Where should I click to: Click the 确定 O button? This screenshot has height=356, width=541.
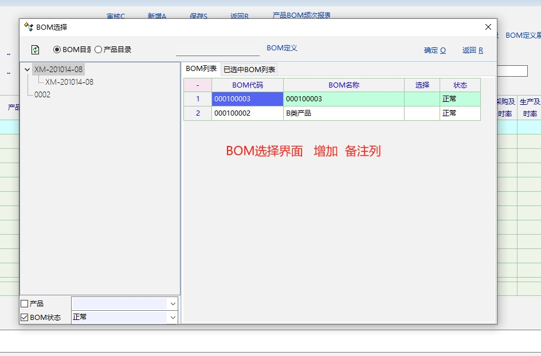pyautogui.click(x=434, y=50)
